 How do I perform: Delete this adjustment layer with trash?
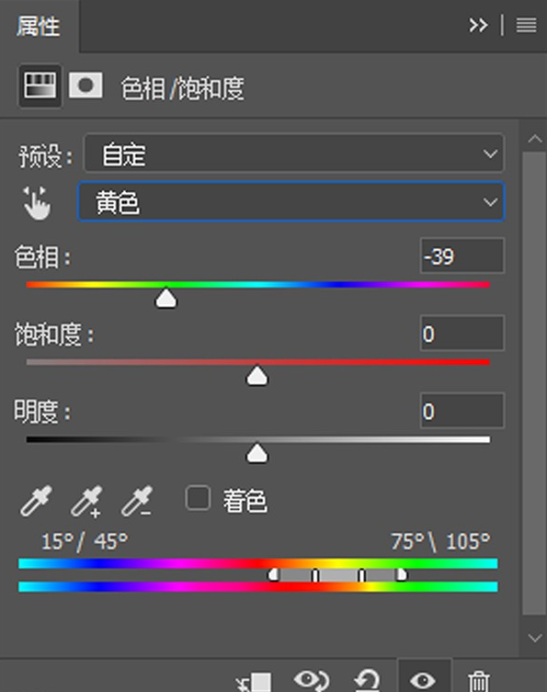(479, 681)
